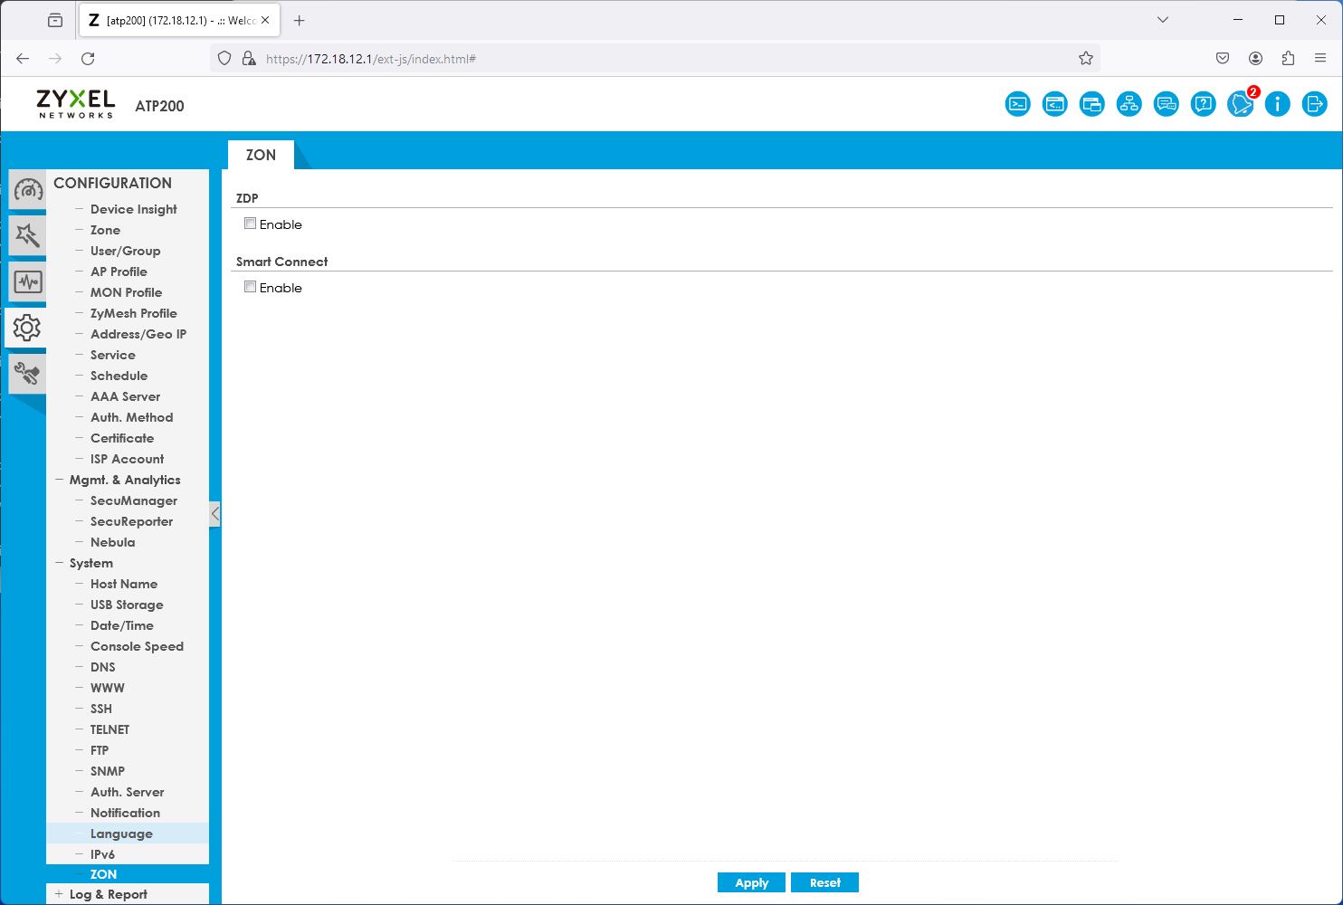This screenshot has width=1343, height=905.
Task: Open Address/Geo IP settings
Action: pos(138,334)
